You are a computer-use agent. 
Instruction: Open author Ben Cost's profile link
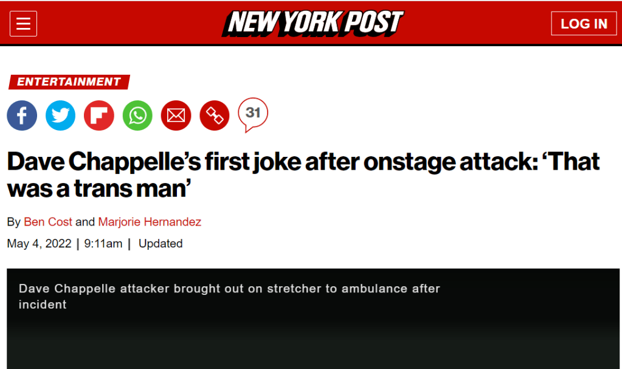tap(48, 222)
